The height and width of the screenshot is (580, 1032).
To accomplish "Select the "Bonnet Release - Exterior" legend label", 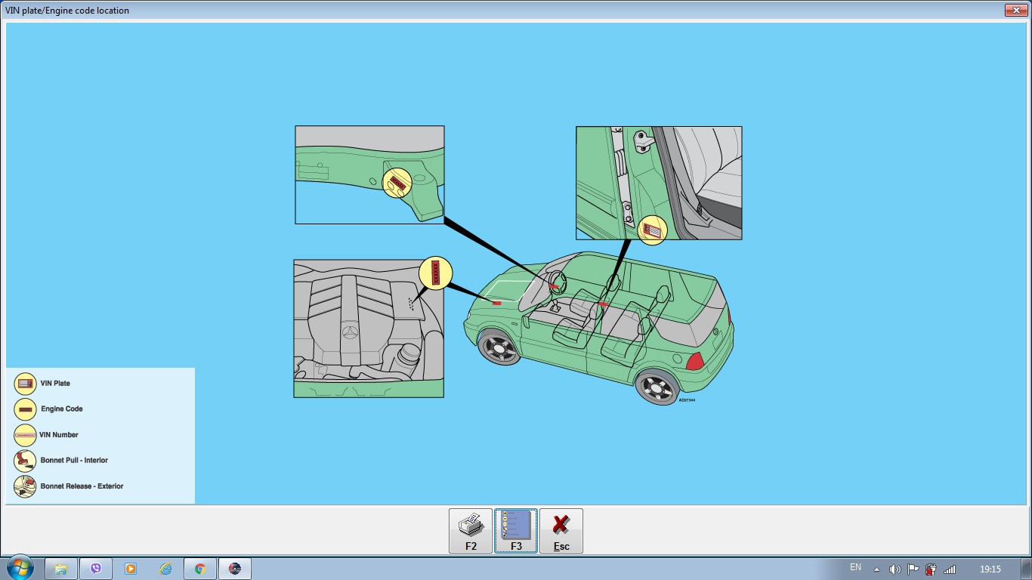I will click(x=82, y=486).
